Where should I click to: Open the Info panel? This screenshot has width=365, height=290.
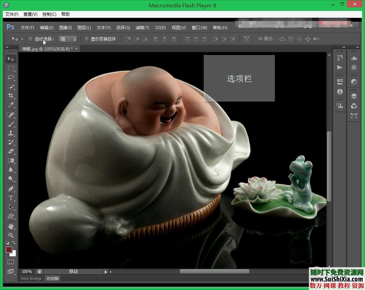(339, 92)
